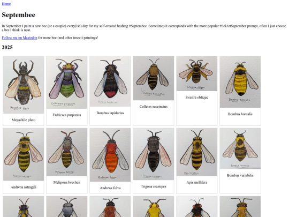Open the dark Trigona crassipes painting
Screen dimensions: 289x217
pos(154,154)
